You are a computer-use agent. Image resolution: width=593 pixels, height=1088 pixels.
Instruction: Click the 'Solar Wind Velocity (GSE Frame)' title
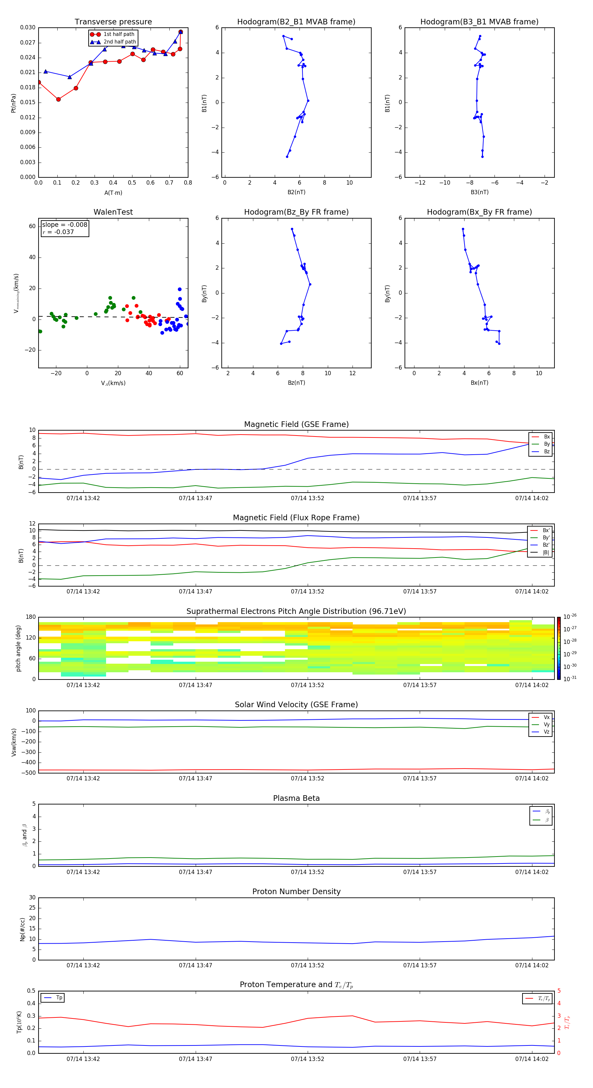pos(296,705)
